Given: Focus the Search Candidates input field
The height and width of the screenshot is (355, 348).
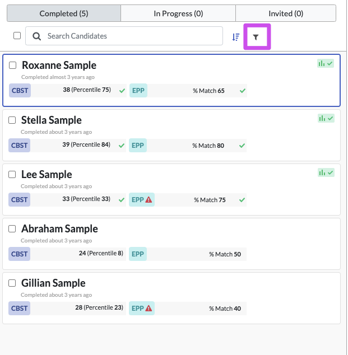Looking at the screenshot, I should click(124, 36).
